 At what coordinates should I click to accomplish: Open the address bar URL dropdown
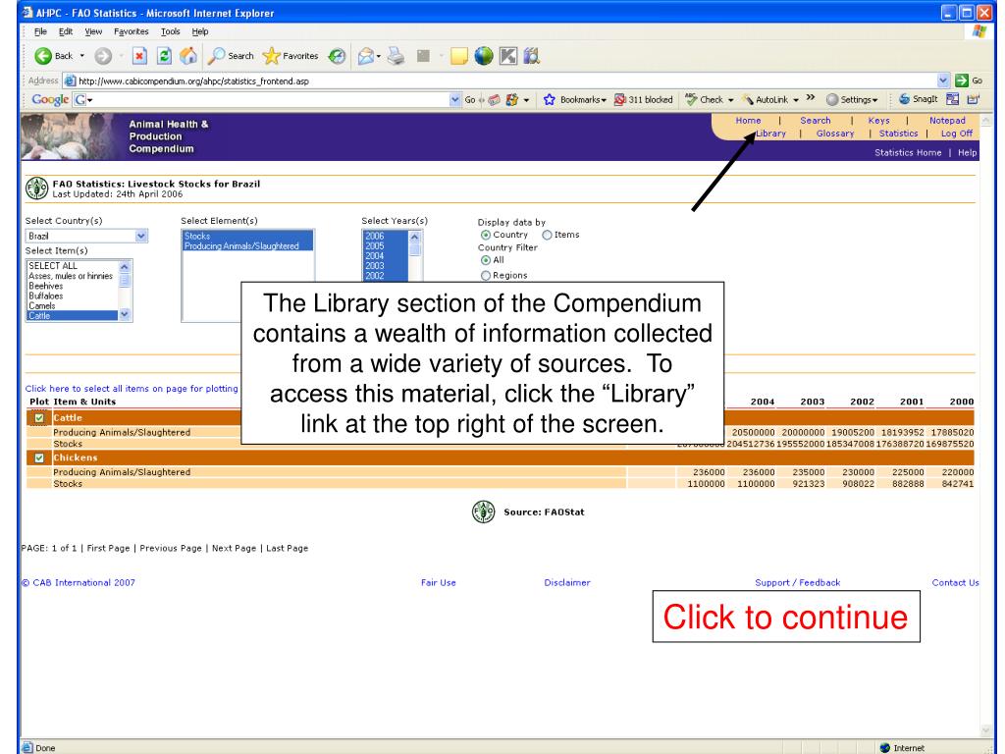(x=943, y=81)
